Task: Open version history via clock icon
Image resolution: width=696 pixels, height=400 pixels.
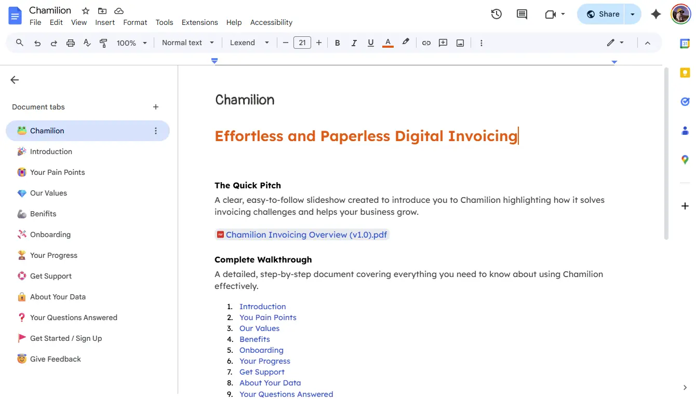Action: click(x=496, y=14)
